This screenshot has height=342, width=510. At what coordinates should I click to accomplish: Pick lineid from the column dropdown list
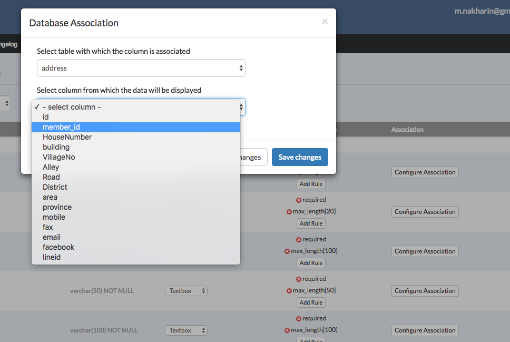click(52, 257)
